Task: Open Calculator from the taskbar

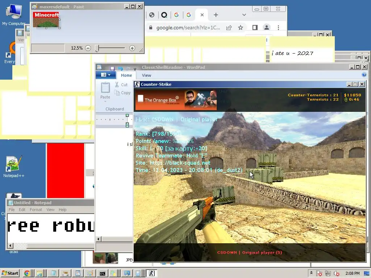Action: [138, 274]
